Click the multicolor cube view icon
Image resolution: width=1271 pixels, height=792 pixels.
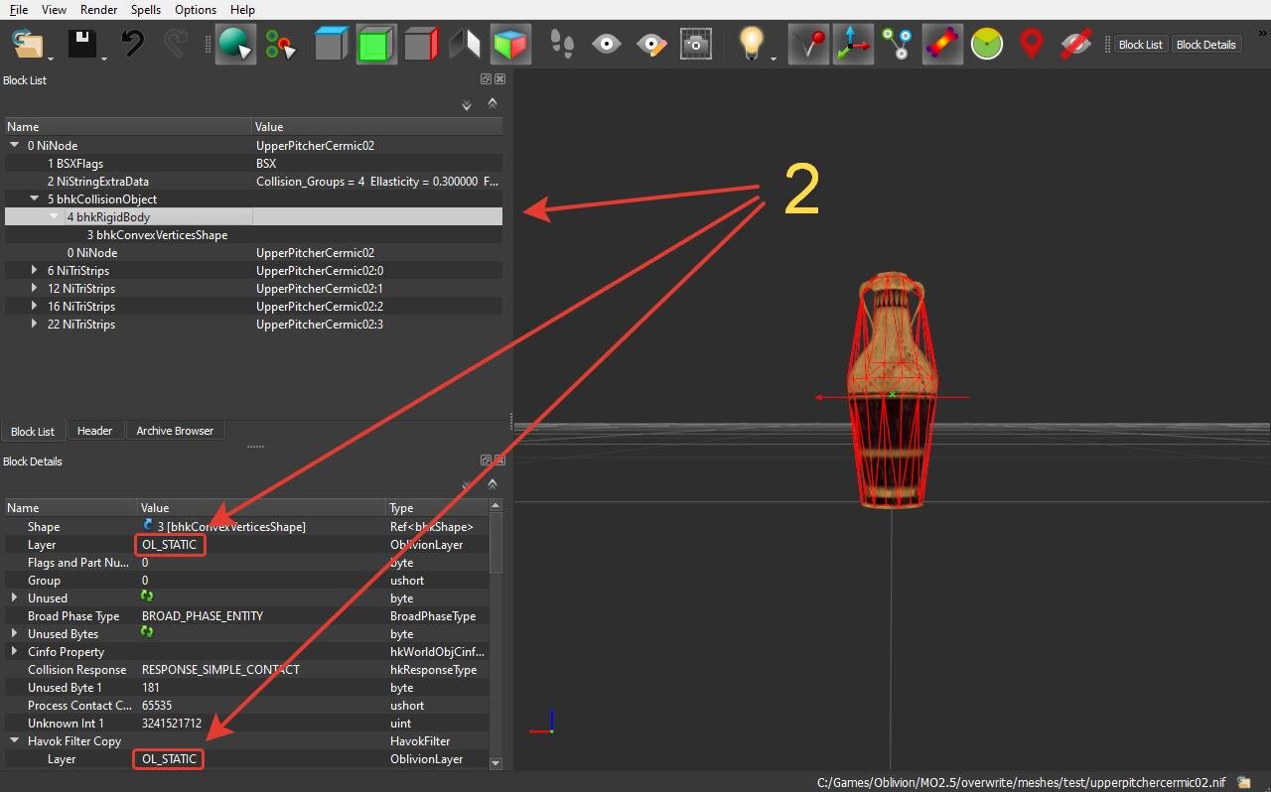tap(511, 44)
